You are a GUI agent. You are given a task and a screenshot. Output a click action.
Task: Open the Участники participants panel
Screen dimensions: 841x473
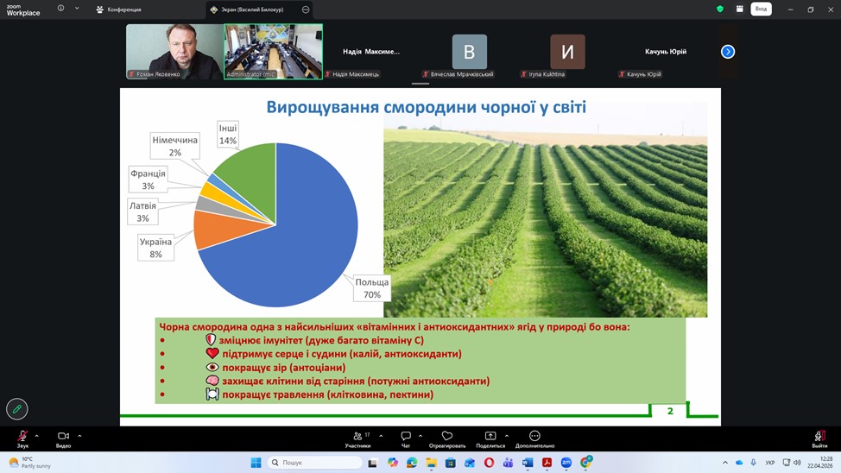tap(357, 437)
